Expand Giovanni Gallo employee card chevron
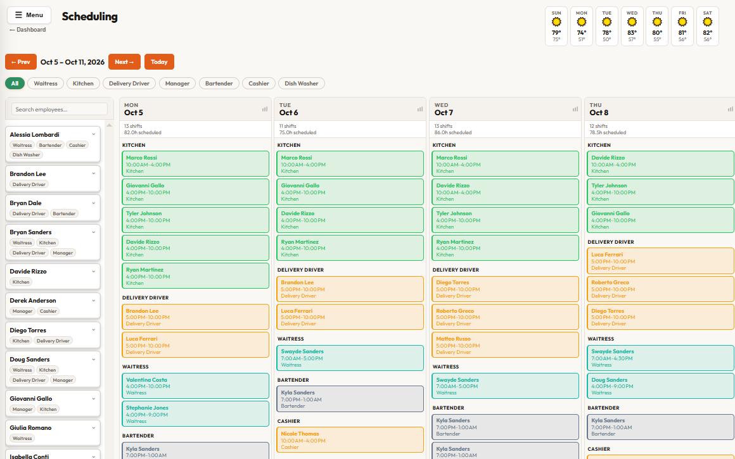 pos(93,399)
